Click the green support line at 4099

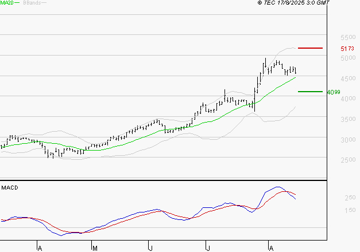pyautogui.click(x=310, y=92)
